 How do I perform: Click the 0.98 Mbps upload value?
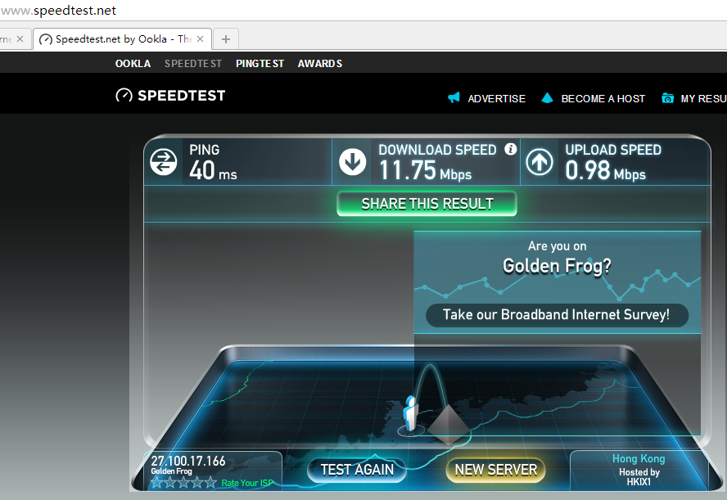(x=605, y=170)
